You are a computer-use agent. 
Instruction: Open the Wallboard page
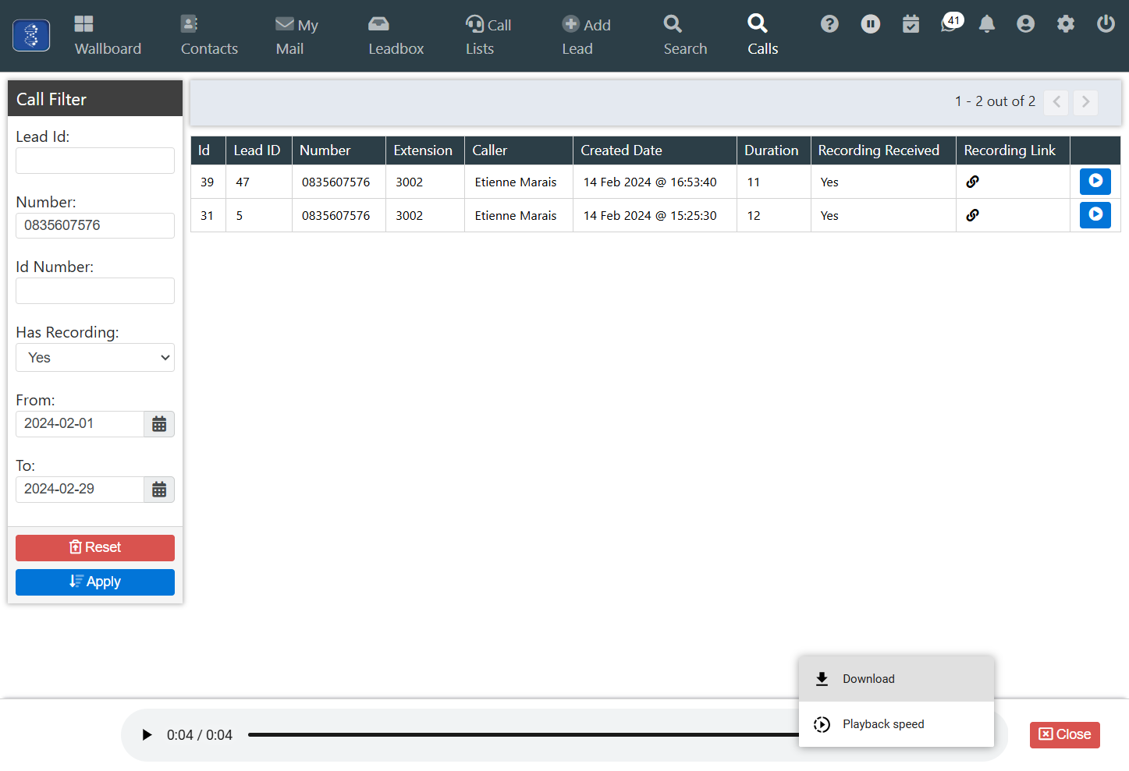108,36
